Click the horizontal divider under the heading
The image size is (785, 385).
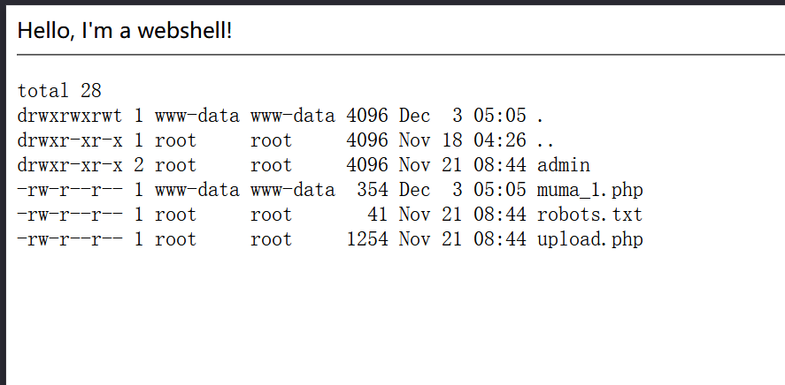[x=400, y=55]
